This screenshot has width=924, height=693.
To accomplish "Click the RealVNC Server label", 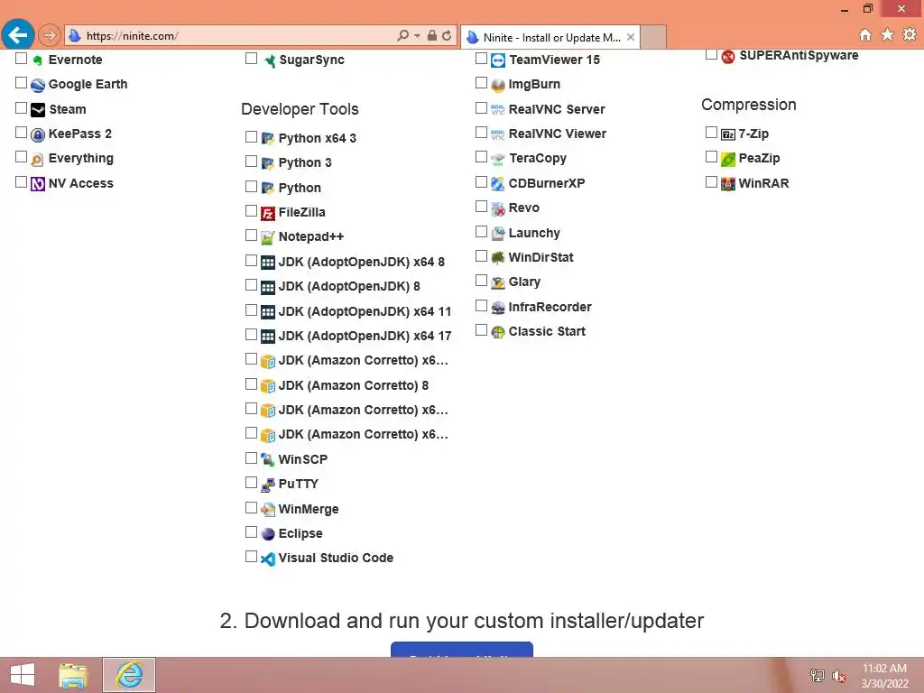I will coord(557,109).
